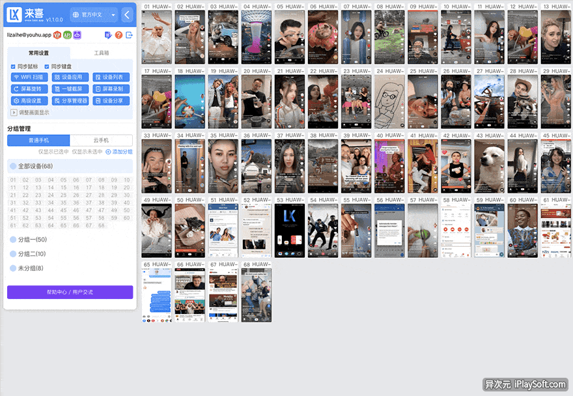Click the 帮助中心 / 用户交流 button
Image resolution: width=573 pixels, height=396 pixels.
coord(70,292)
